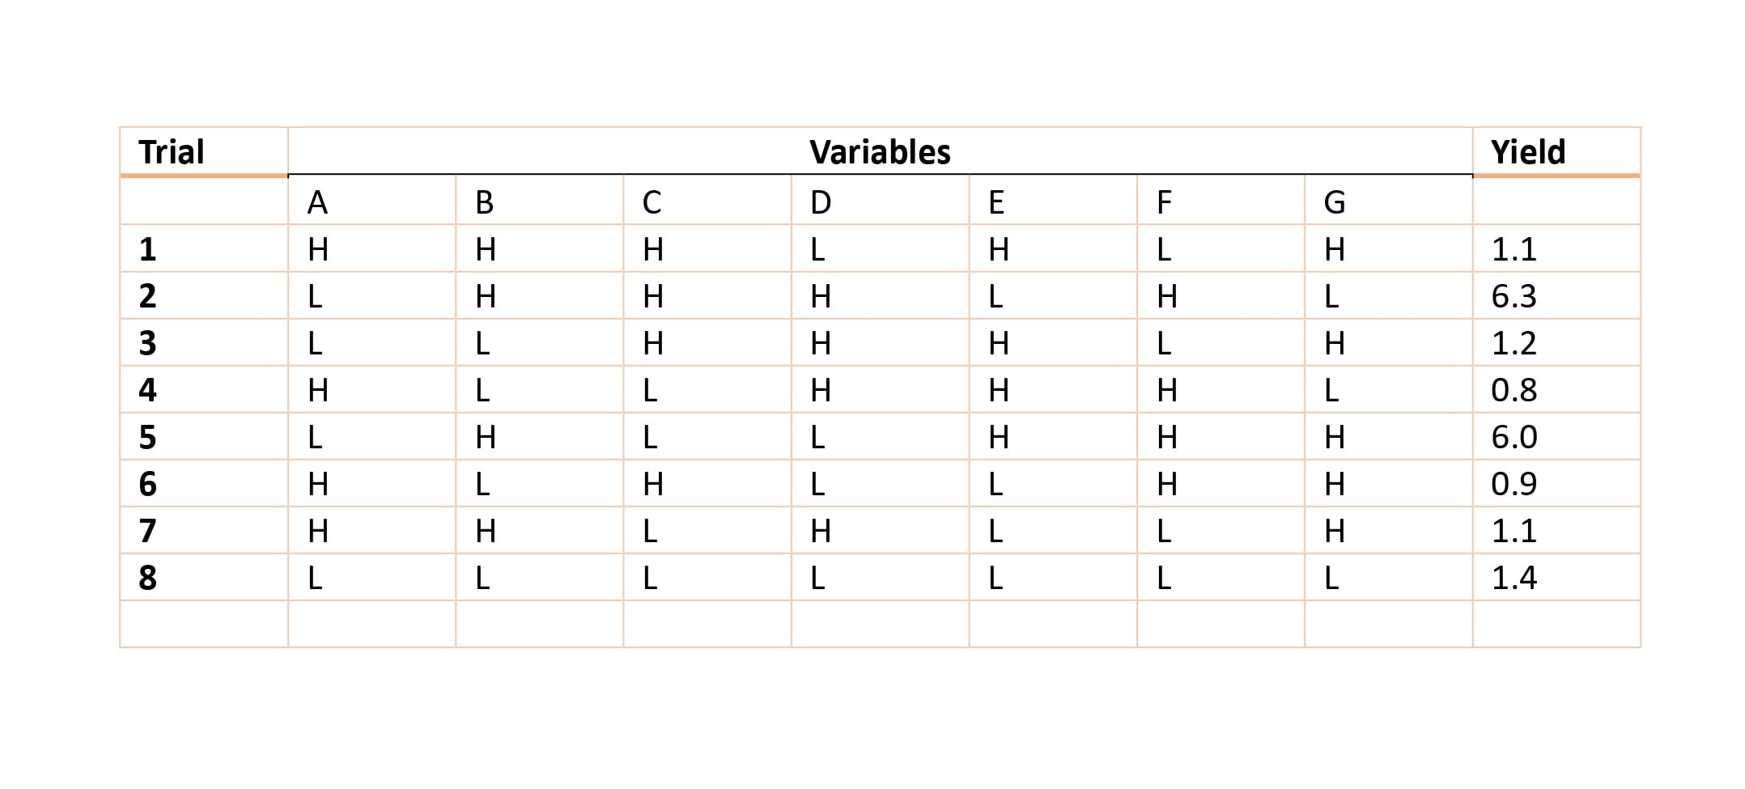
Task: Click the Trial column header
Action: (172, 152)
